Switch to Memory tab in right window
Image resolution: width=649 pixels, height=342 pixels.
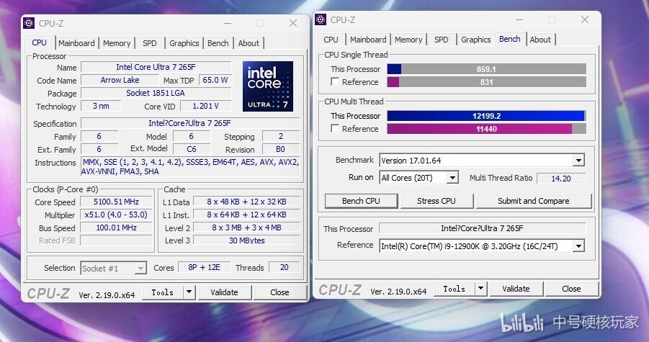pyautogui.click(x=408, y=40)
